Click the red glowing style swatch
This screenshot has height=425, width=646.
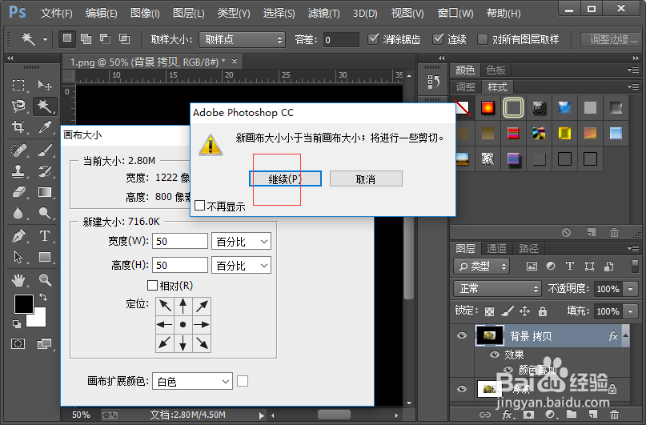click(488, 108)
